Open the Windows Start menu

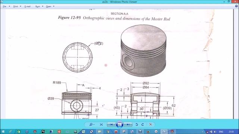coord(3,131)
